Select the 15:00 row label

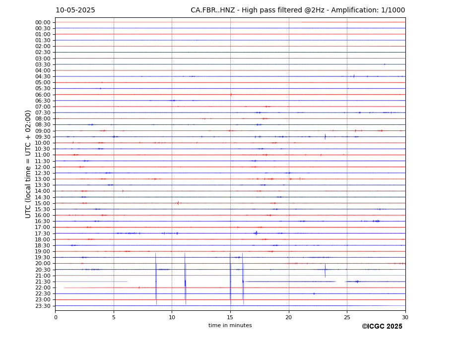point(43,203)
